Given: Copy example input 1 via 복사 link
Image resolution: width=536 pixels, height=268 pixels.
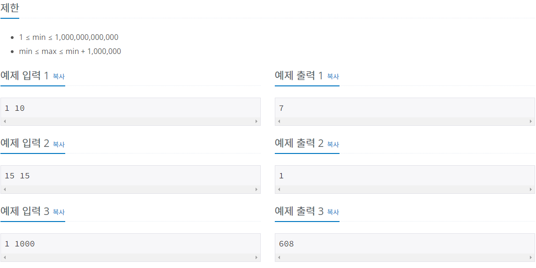Looking at the screenshot, I should click(x=59, y=77).
